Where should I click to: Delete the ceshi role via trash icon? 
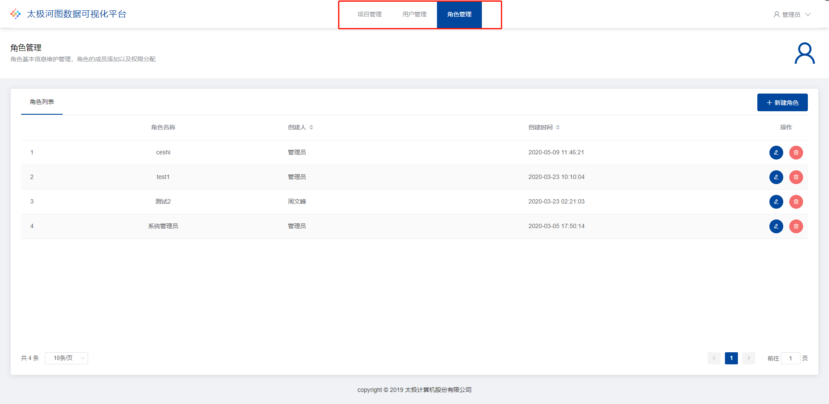[796, 153]
